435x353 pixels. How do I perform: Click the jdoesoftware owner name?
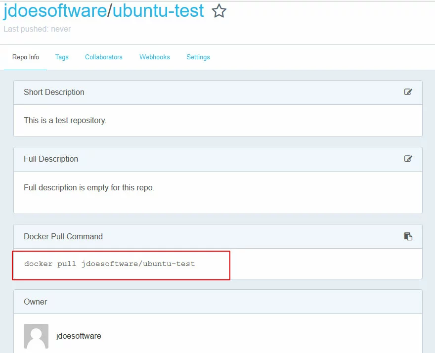79,336
